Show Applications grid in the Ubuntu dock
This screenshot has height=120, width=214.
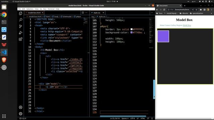tap(4, 116)
